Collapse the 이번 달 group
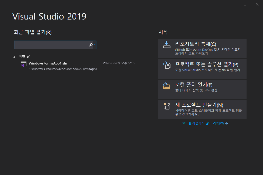 coord(14,57)
